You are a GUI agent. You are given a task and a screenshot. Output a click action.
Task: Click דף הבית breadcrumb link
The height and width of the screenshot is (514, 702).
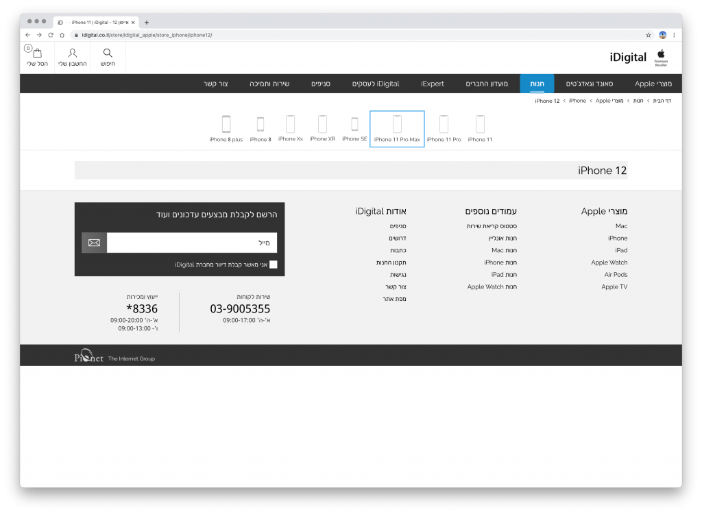coord(662,101)
